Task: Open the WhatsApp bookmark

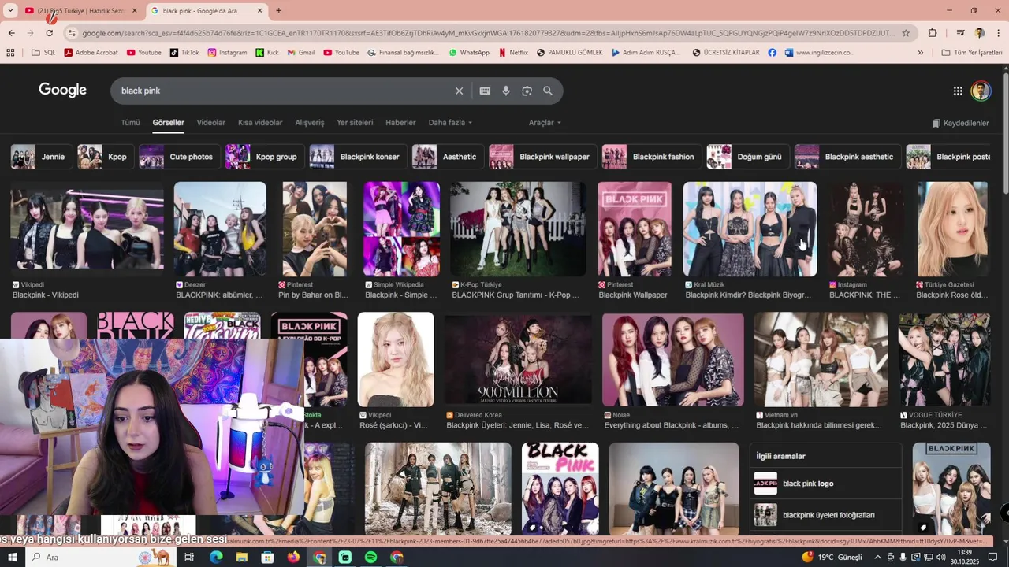Action: click(x=469, y=53)
